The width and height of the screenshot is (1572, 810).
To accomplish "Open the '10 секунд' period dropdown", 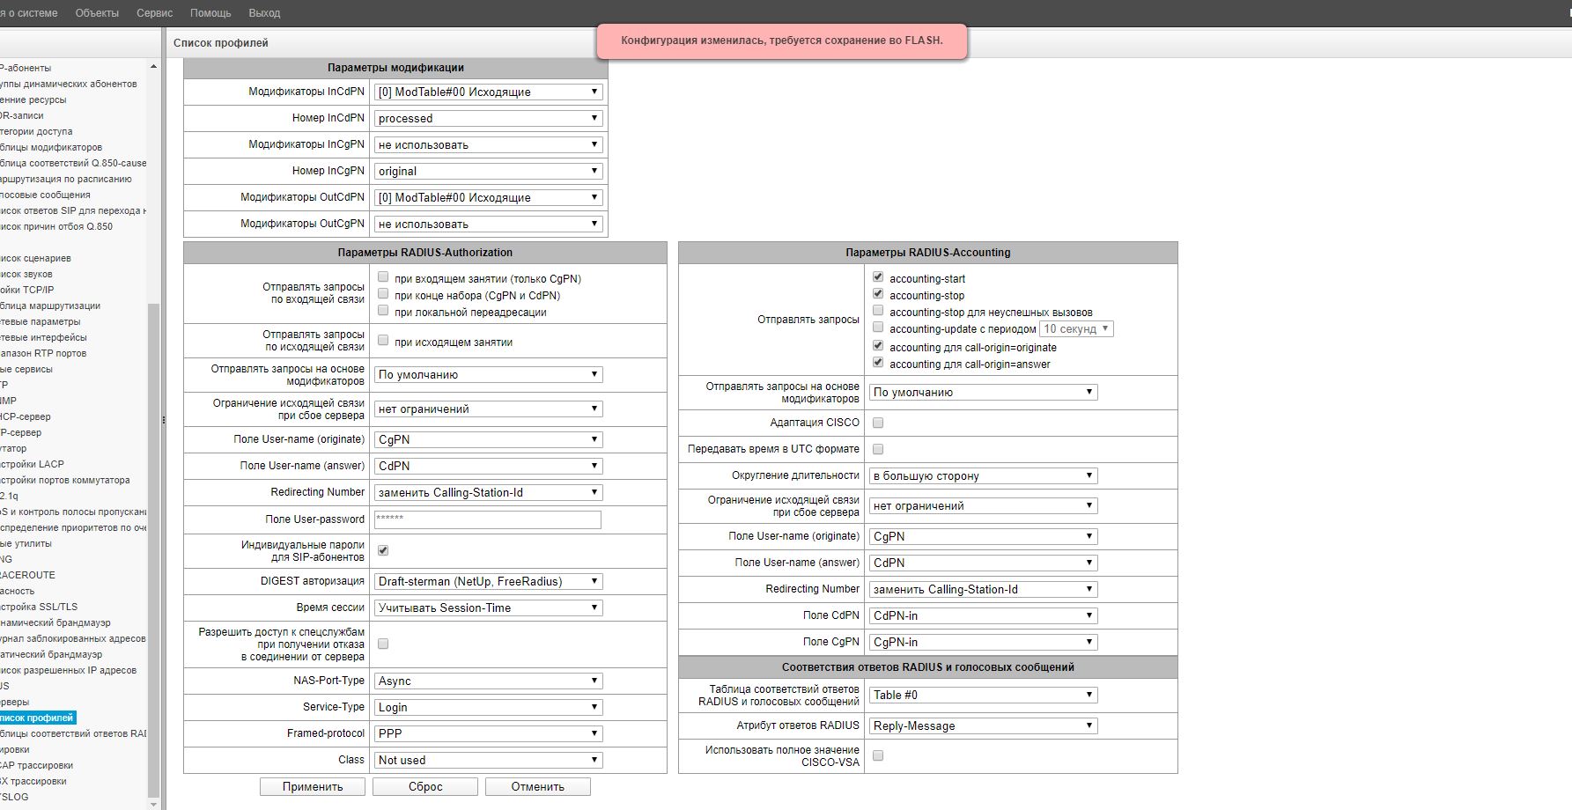I will click(1076, 328).
